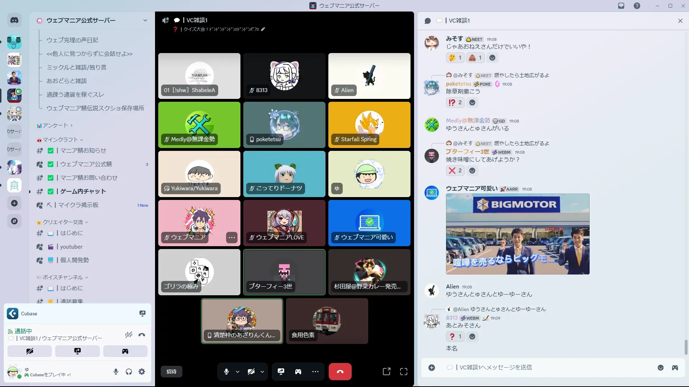Open Discord direct messages home icon

(x=14, y=20)
